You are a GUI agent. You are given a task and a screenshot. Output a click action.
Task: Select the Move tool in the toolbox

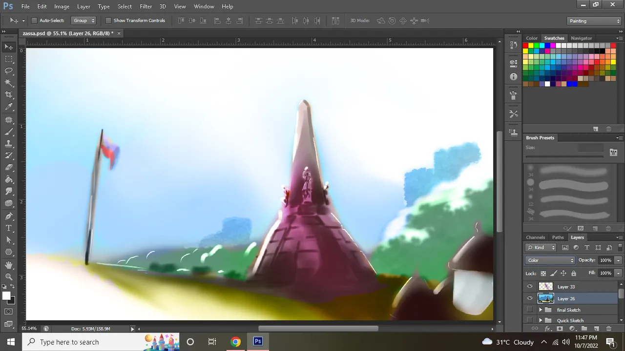pos(9,47)
